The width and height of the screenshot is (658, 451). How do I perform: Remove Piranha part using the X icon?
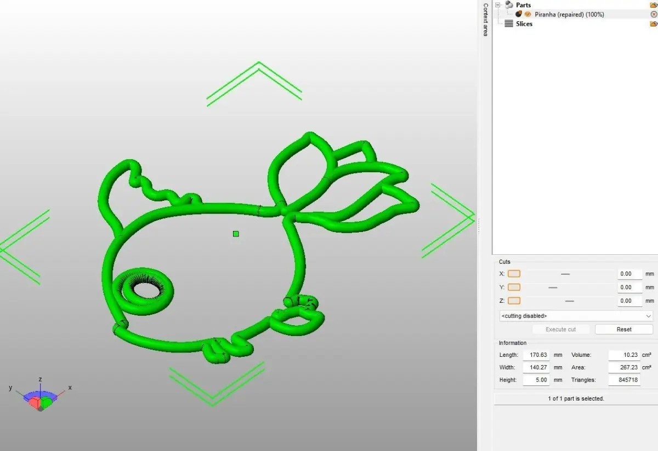pos(653,14)
